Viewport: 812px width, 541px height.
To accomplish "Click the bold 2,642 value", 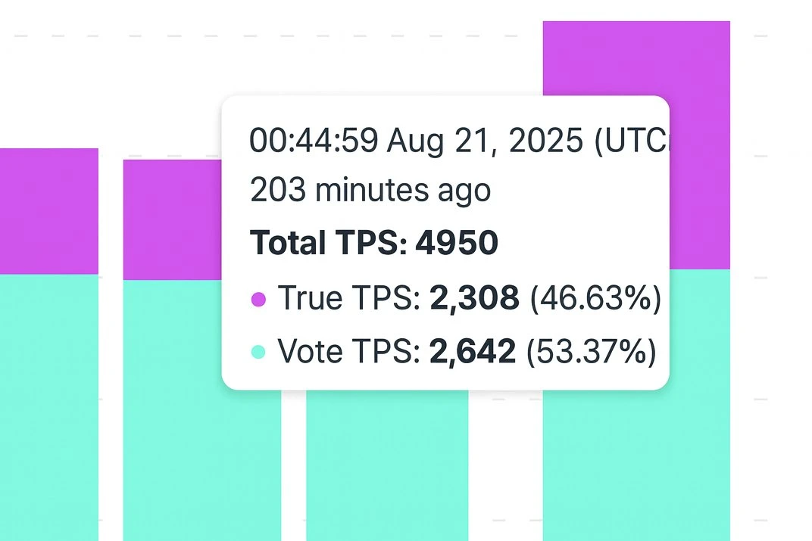I will tap(473, 351).
